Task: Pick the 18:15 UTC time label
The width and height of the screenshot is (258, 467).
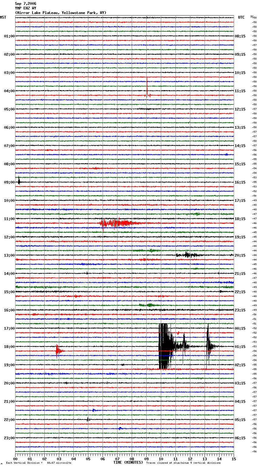Action: (240, 219)
